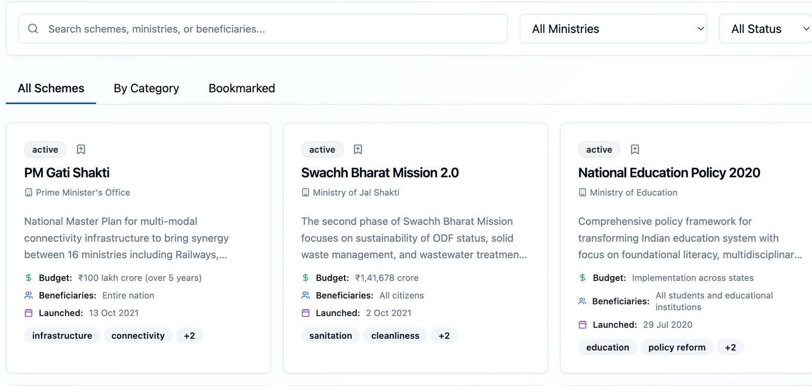Toggle bookmark on Swachh Bharat Mission 2.0

tap(358, 150)
